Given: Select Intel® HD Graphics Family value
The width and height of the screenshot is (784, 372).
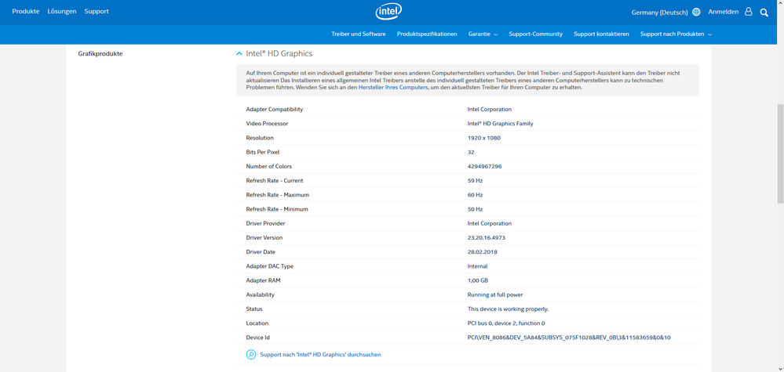Looking at the screenshot, I should coord(500,124).
